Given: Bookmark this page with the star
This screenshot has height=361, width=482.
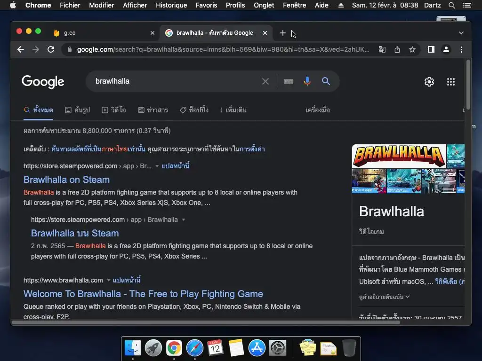Looking at the screenshot, I should [x=412, y=49].
